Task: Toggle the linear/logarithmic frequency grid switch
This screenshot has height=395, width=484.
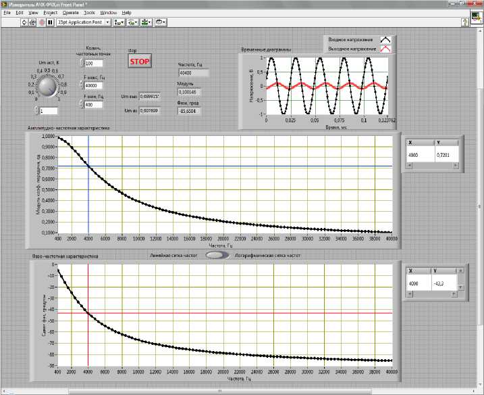Action: pos(215,256)
